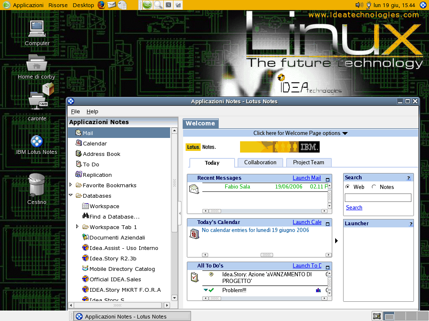429x321 pixels.
Task: Click the black arrow beside Today's Calendar
Action: 336,240
